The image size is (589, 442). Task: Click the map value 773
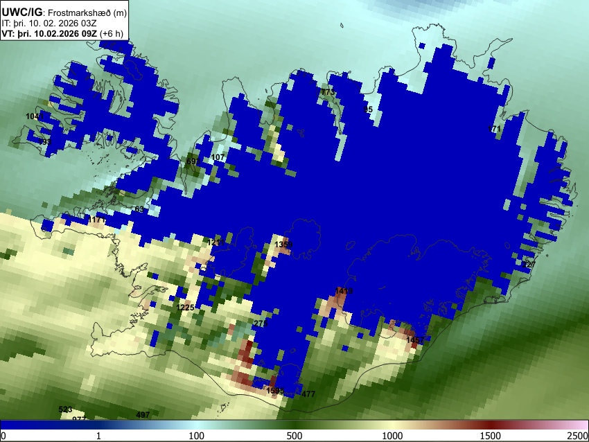(328, 92)
